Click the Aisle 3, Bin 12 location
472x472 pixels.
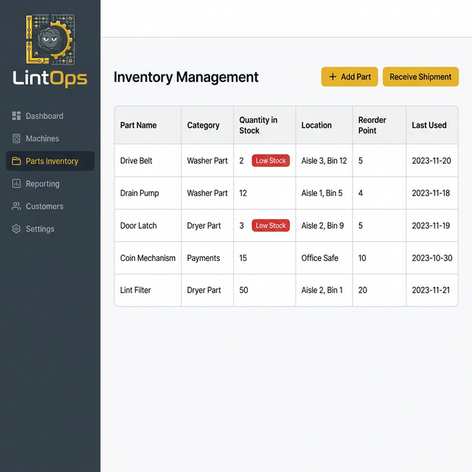tap(324, 161)
